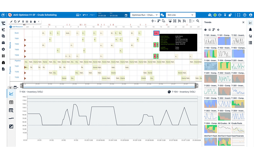This screenshot has width=254, height=159.
Task: Switch to data search view tab
Action: click(x=11, y=110)
